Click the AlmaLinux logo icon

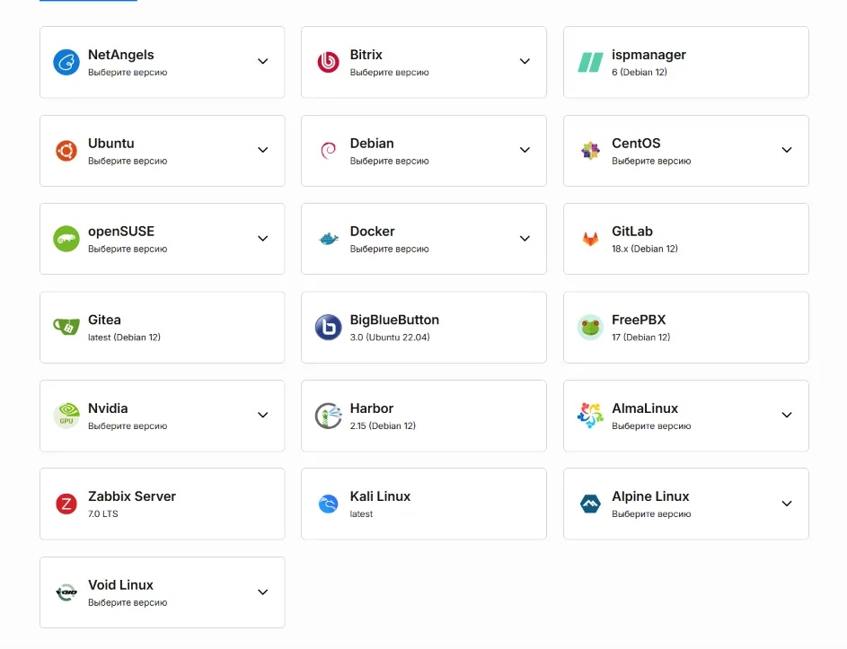590,416
